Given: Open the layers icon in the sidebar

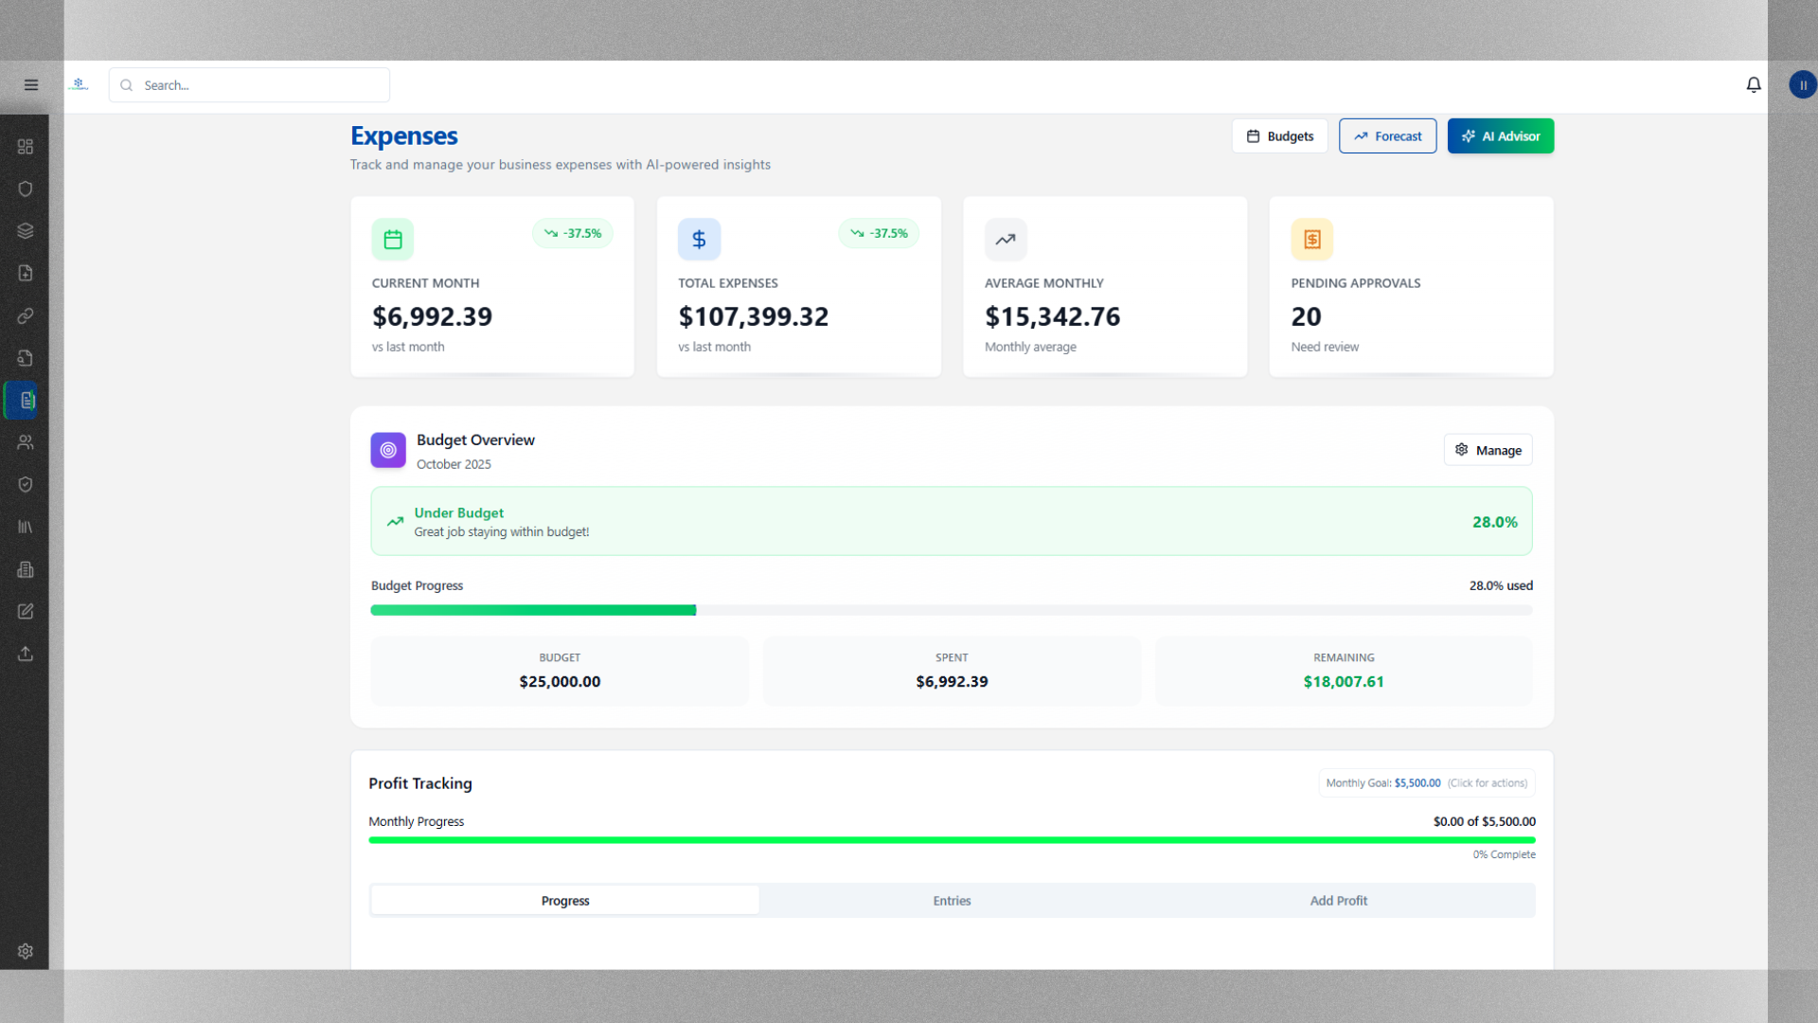Looking at the screenshot, I should 26,230.
